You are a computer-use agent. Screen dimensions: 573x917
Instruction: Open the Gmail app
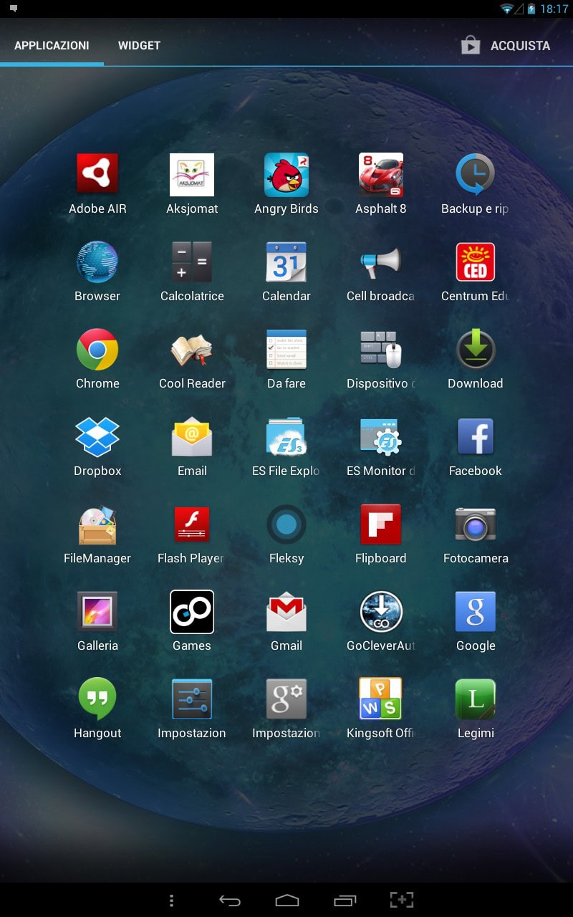click(286, 611)
